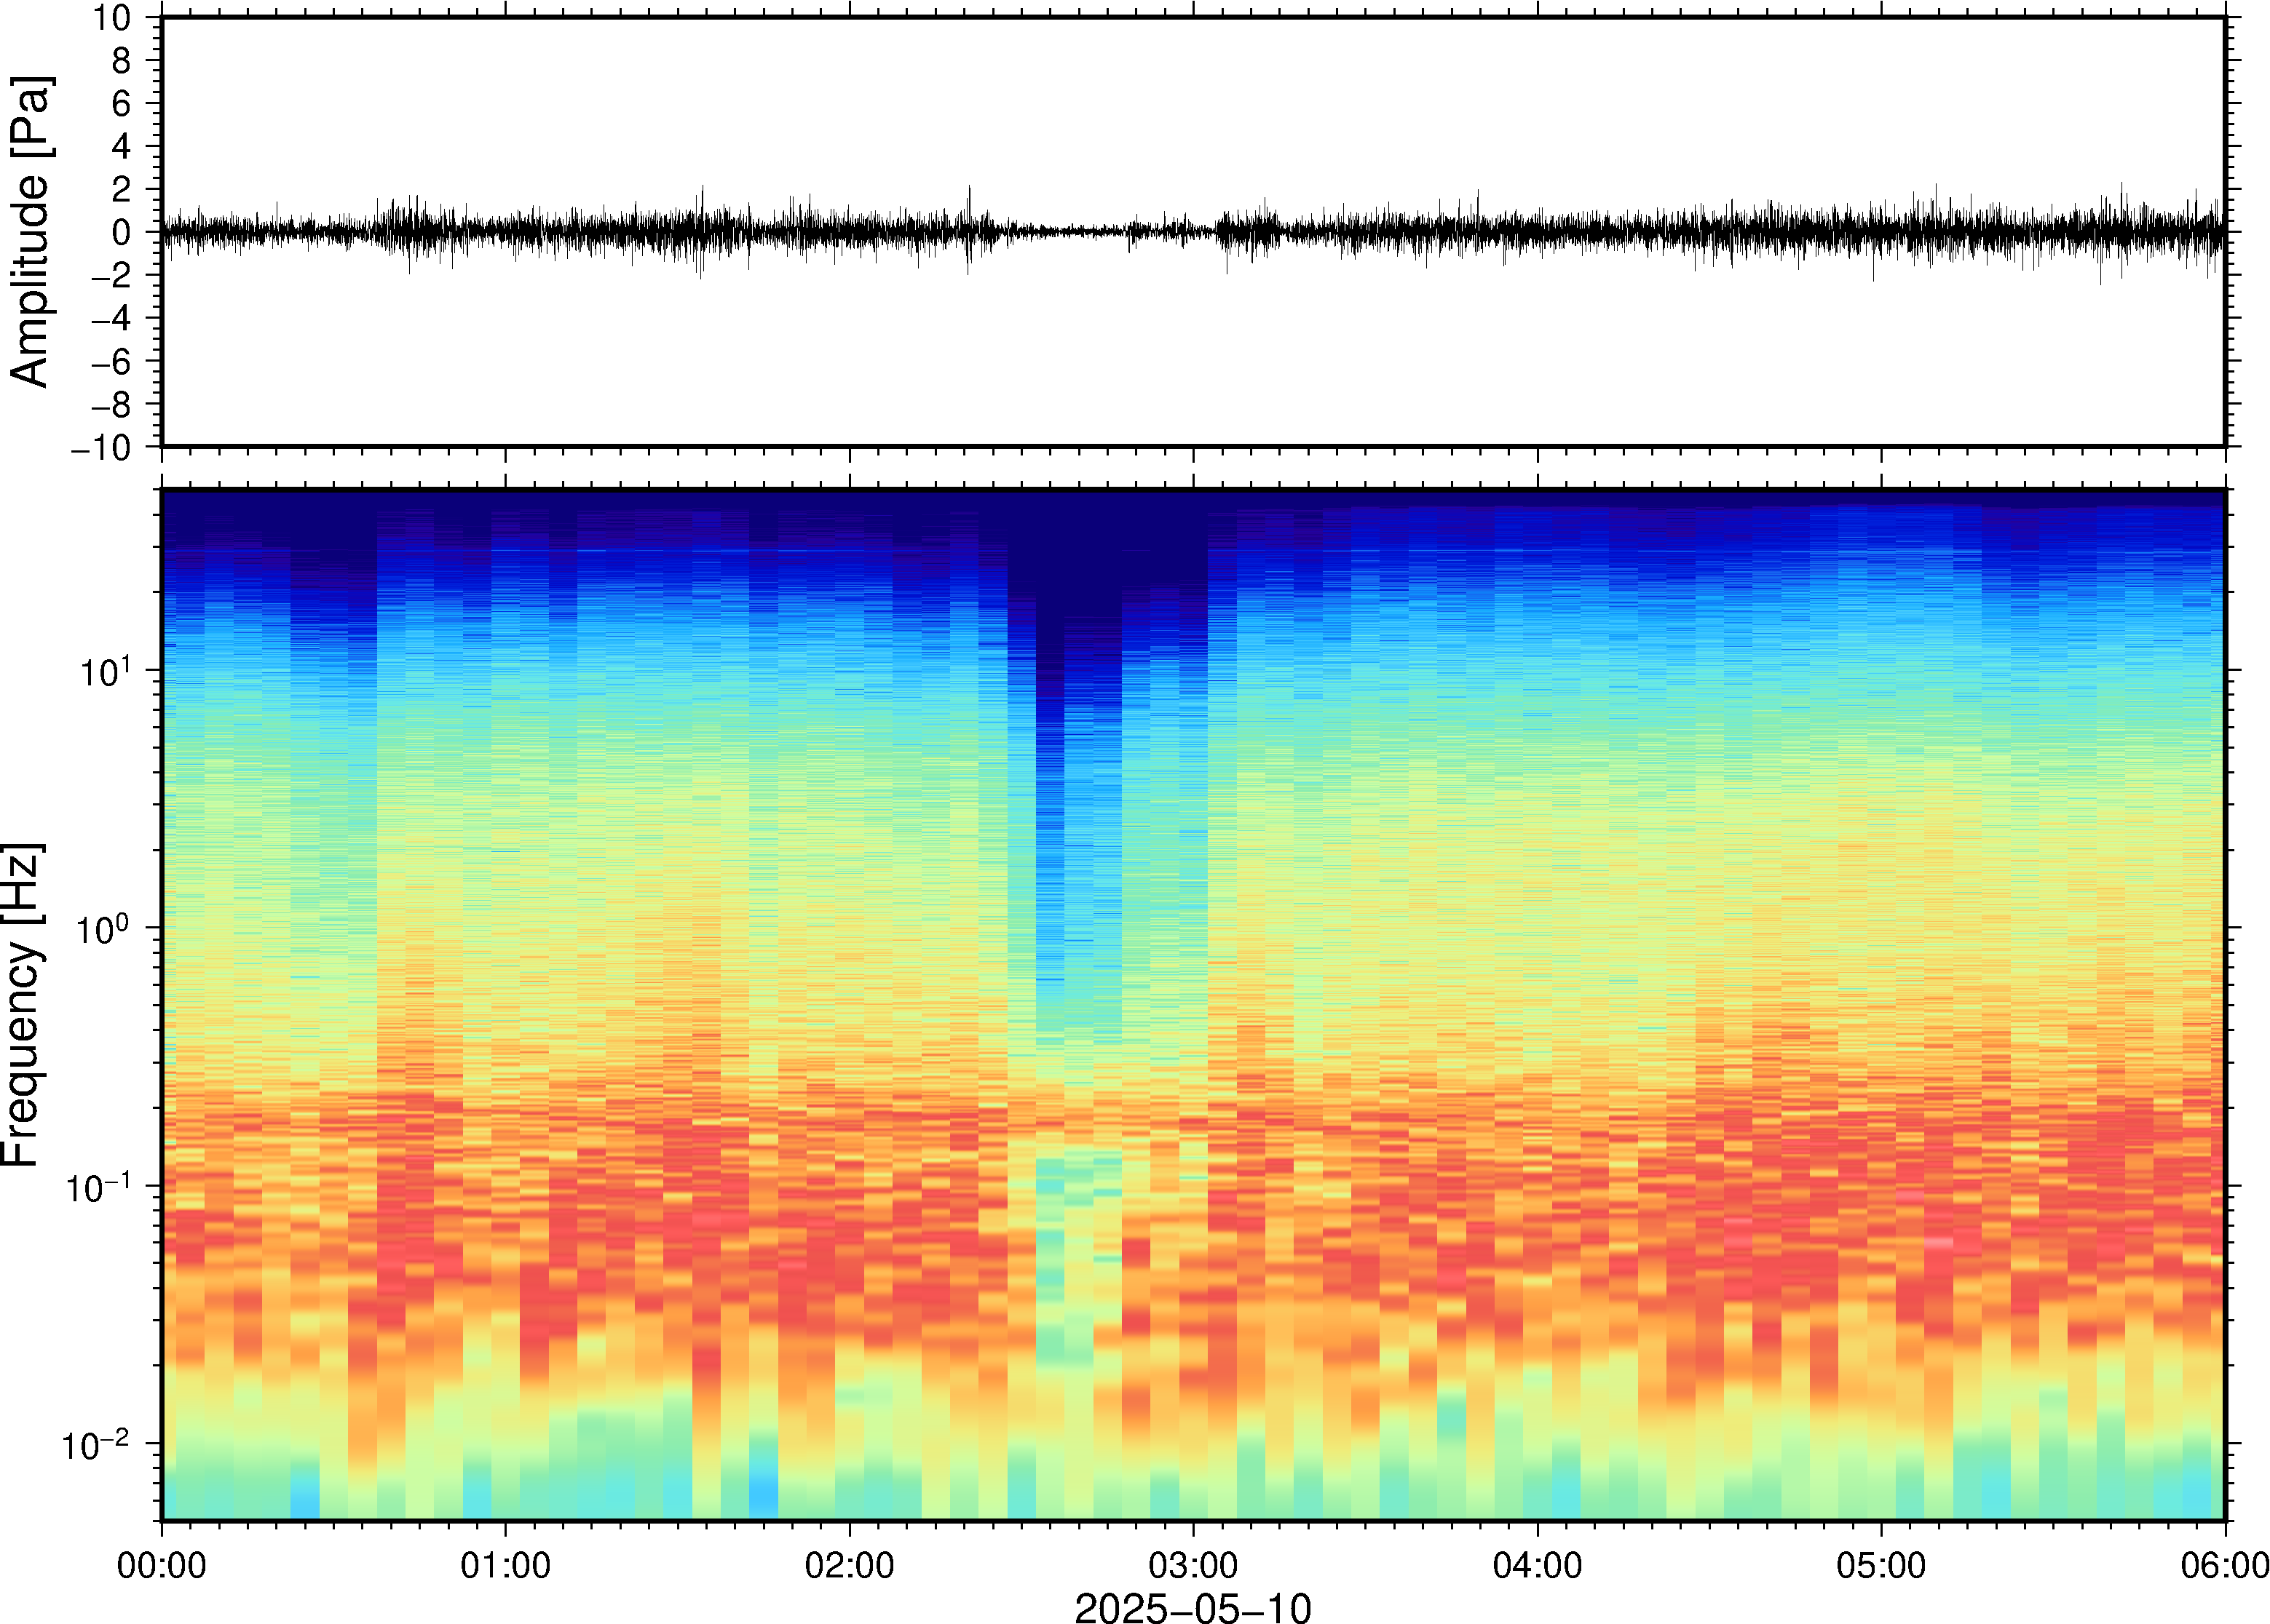Click the amplitude tick label '−10'

click(x=101, y=448)
